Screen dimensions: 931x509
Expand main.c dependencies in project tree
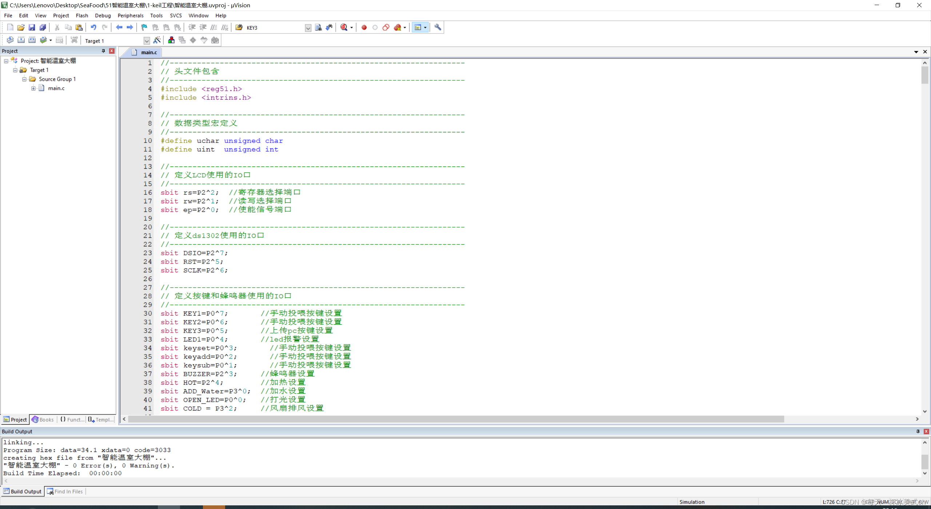coord(33,88)
